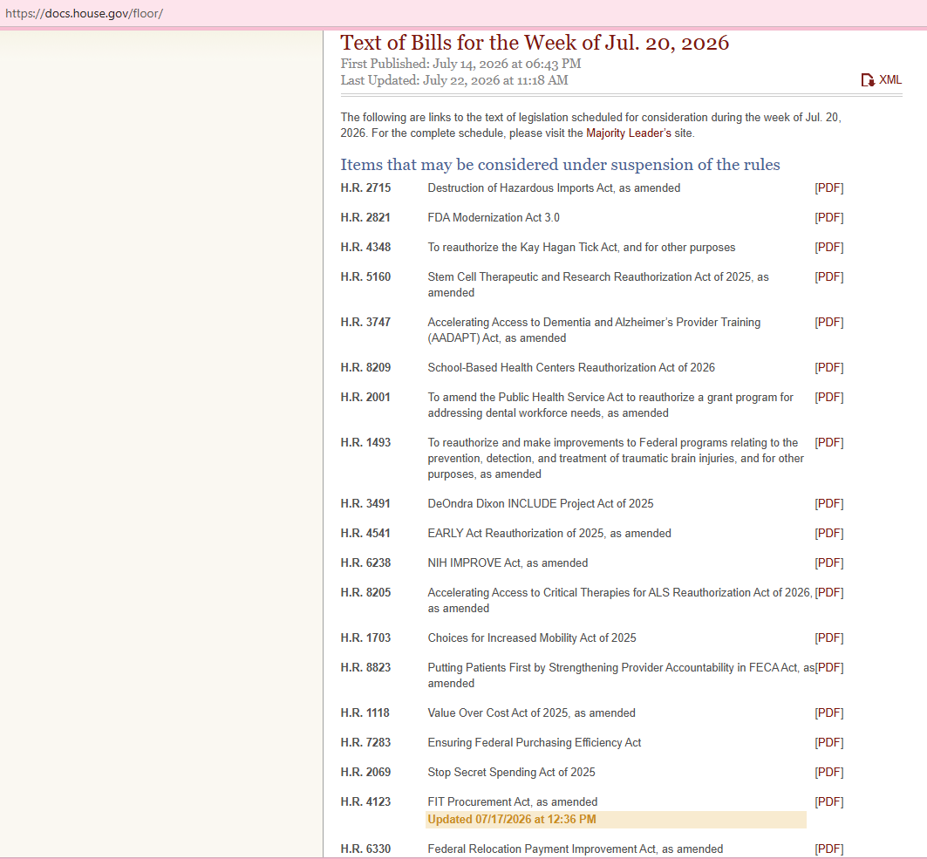Click the docs.house.gov URL address bar
The height and width of the screenshot is (859, 927).
click(464, 13)
